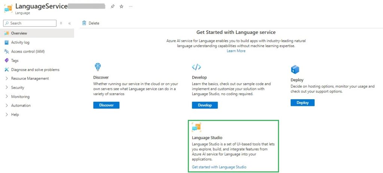This screenshot has height=173, width=383.
Task: Click the Discover lightbulb icon
Action: pyautogui.click(x=98, y=67)
